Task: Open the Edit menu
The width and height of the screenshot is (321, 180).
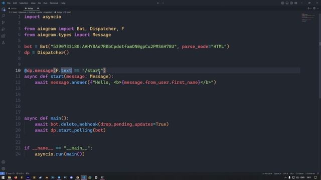Action: pyautogui.click(x=15, y=3)
